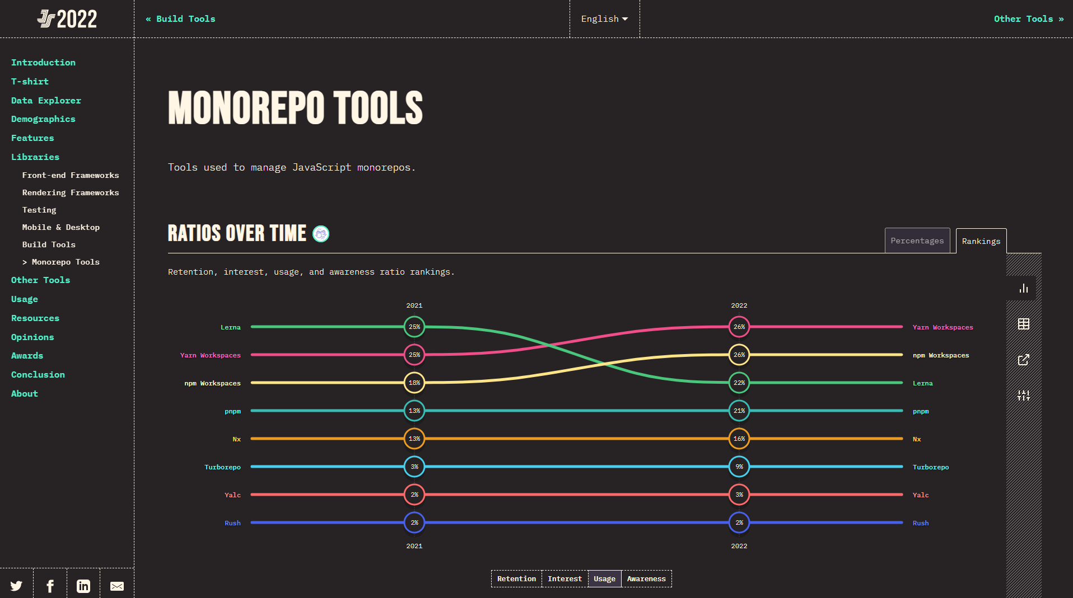Open Other Tools in the sidebar

point(40,280)
